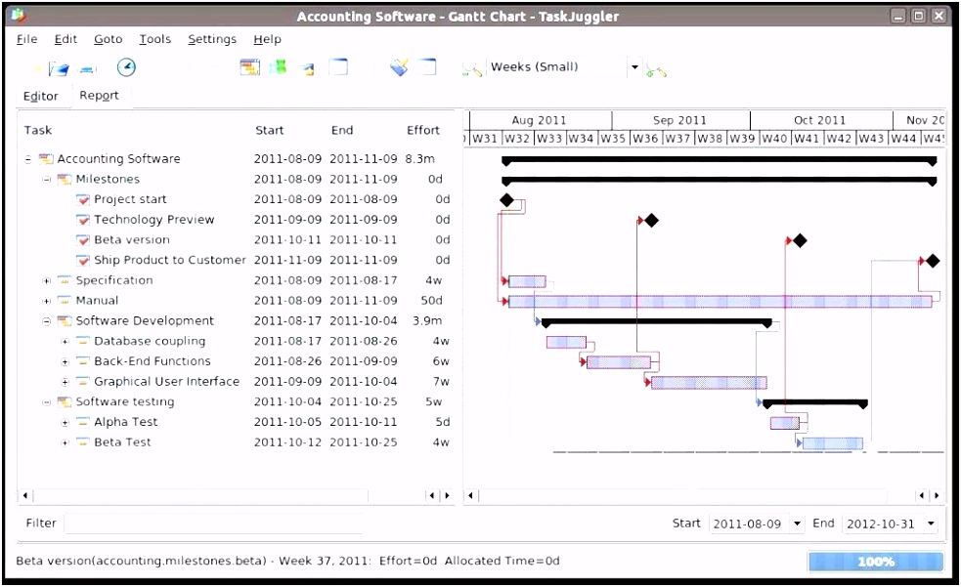Image resolution: width=961 pixels, height=587 pixels.
Task: Click the Effort column header
Action: [423, 130]
